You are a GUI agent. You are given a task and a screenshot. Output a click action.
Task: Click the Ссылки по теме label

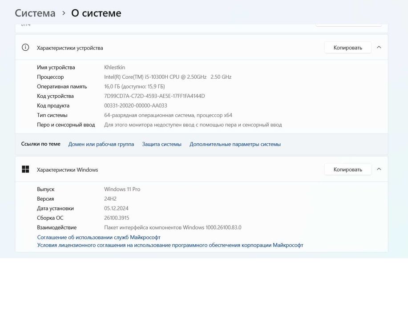click(40, 144)
